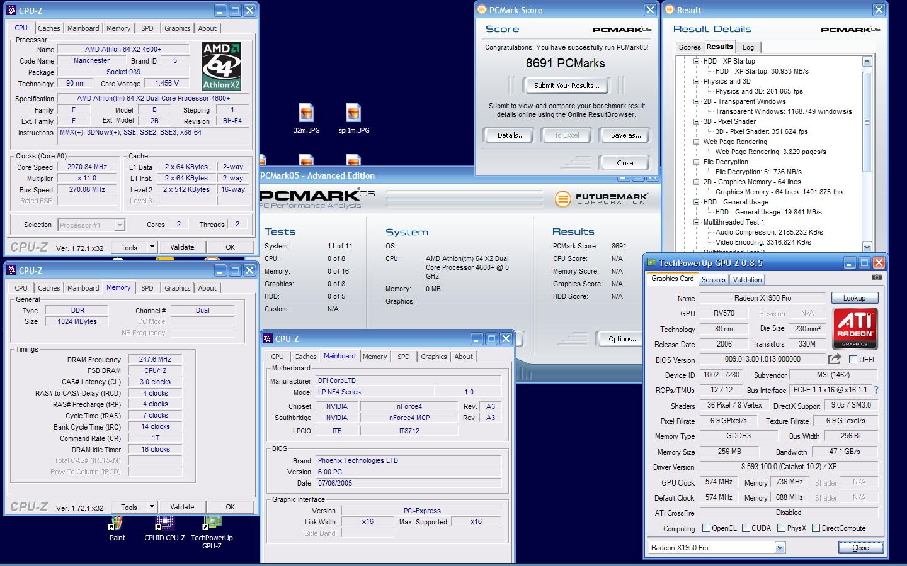Click the GPU-Z title bar app icon

click(651, 263)
